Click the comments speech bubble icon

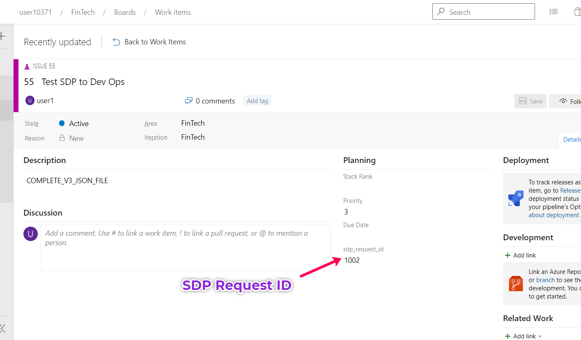[189, 101]
